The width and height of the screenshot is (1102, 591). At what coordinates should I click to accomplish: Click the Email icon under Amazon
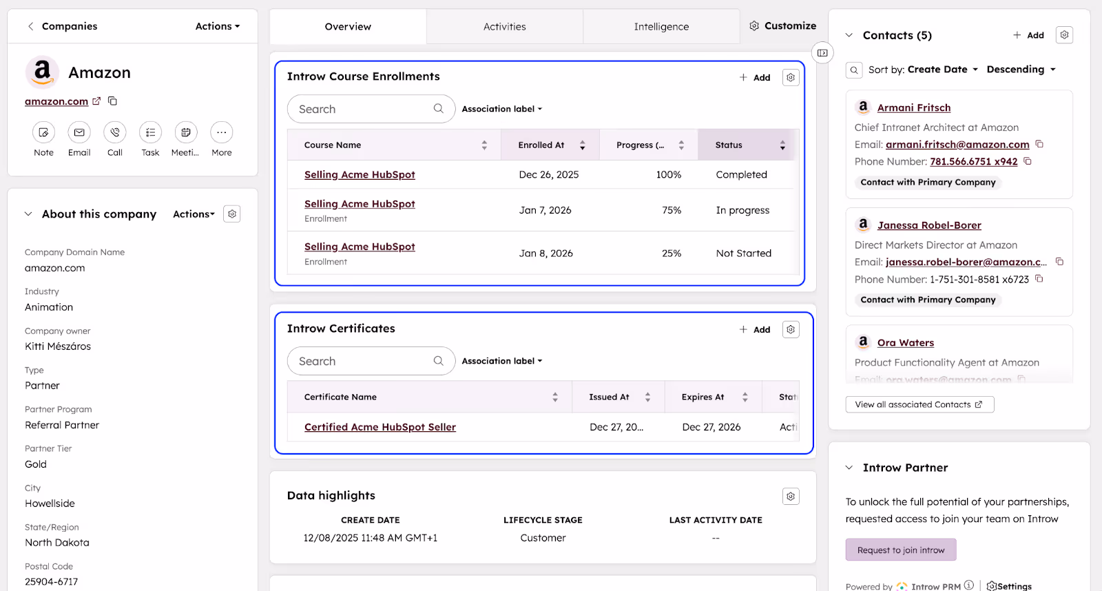79,132
